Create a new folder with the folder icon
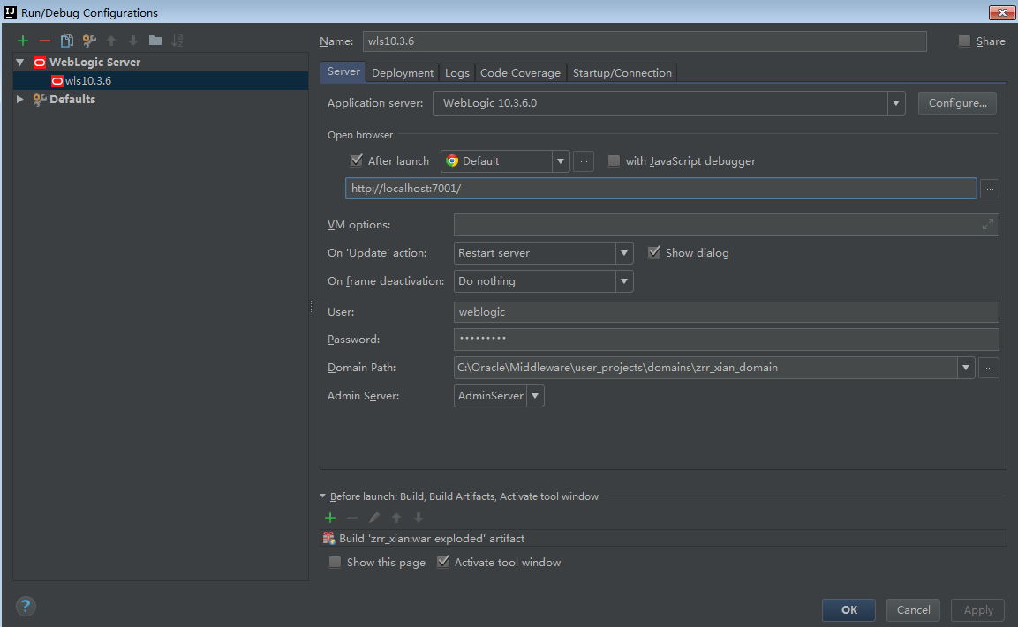 coord(155,41)
